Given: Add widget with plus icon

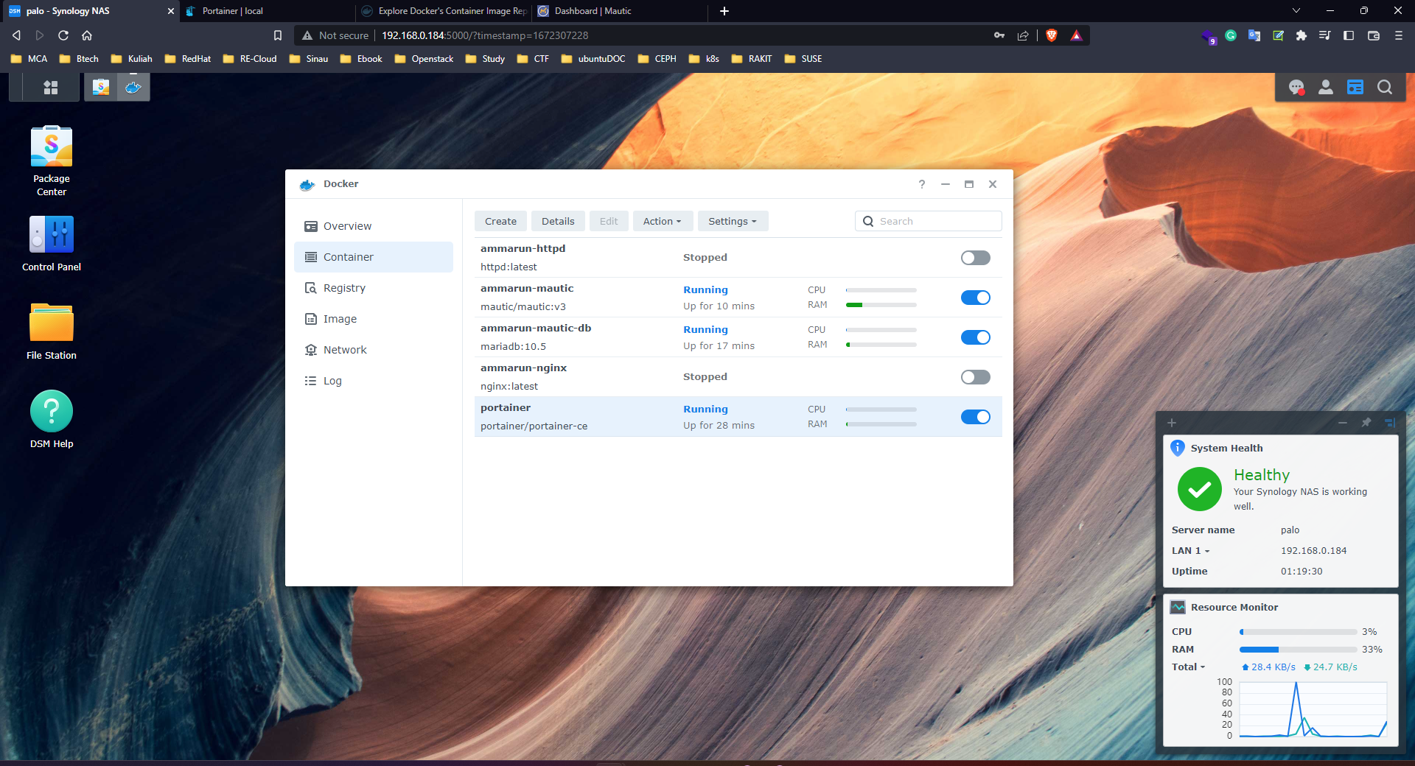Looking at the screenshot, I should click(x=1172, y=423).
